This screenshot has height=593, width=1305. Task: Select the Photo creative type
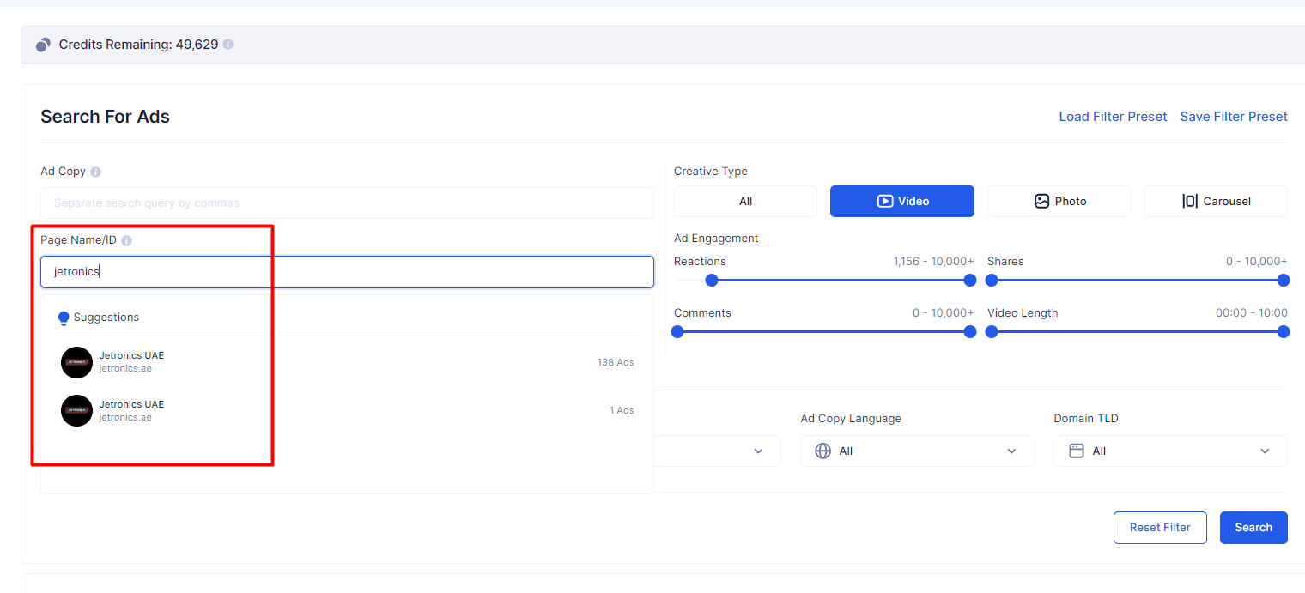tap(1059, 202)
